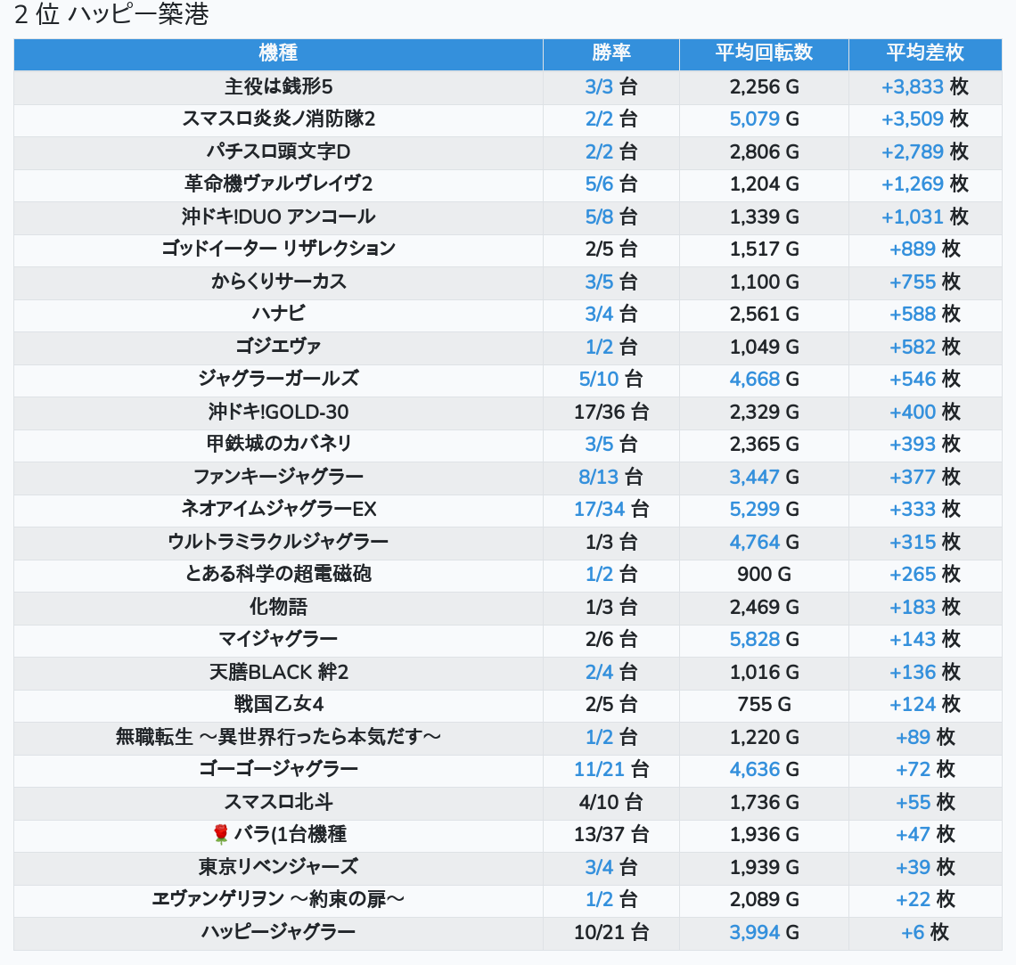This screenshot has height=965, width=1016.
Task: Click the 平均差枚 column header
Action: point(924,53)
